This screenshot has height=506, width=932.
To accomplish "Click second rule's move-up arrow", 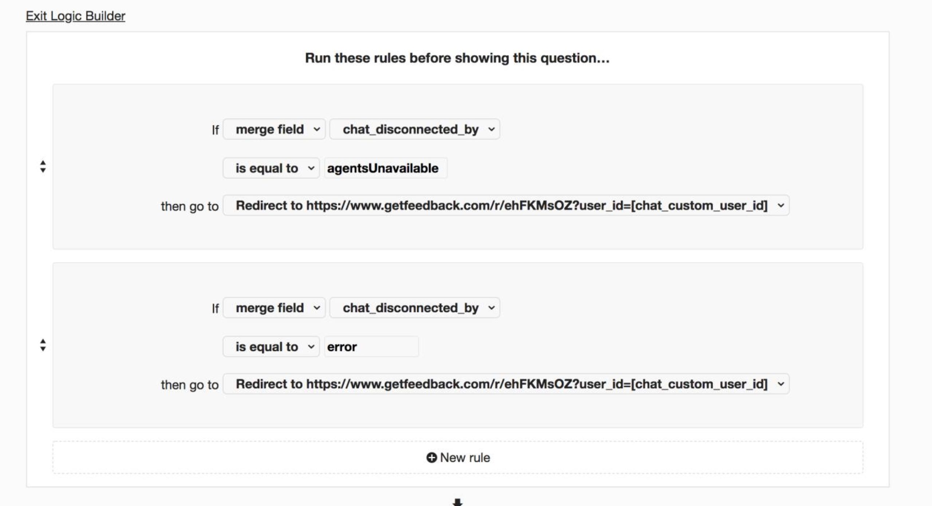I will click(x=43, y=341).
